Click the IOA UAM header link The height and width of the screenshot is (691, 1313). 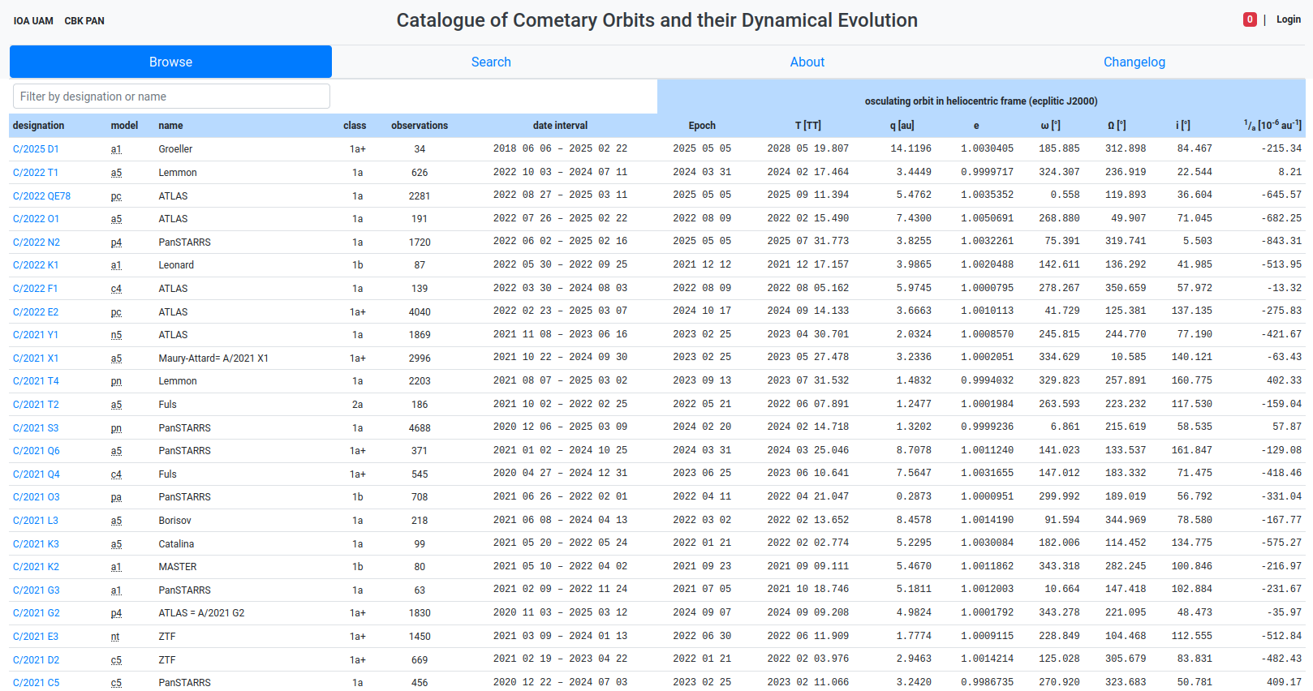click(x=33, y=21)
